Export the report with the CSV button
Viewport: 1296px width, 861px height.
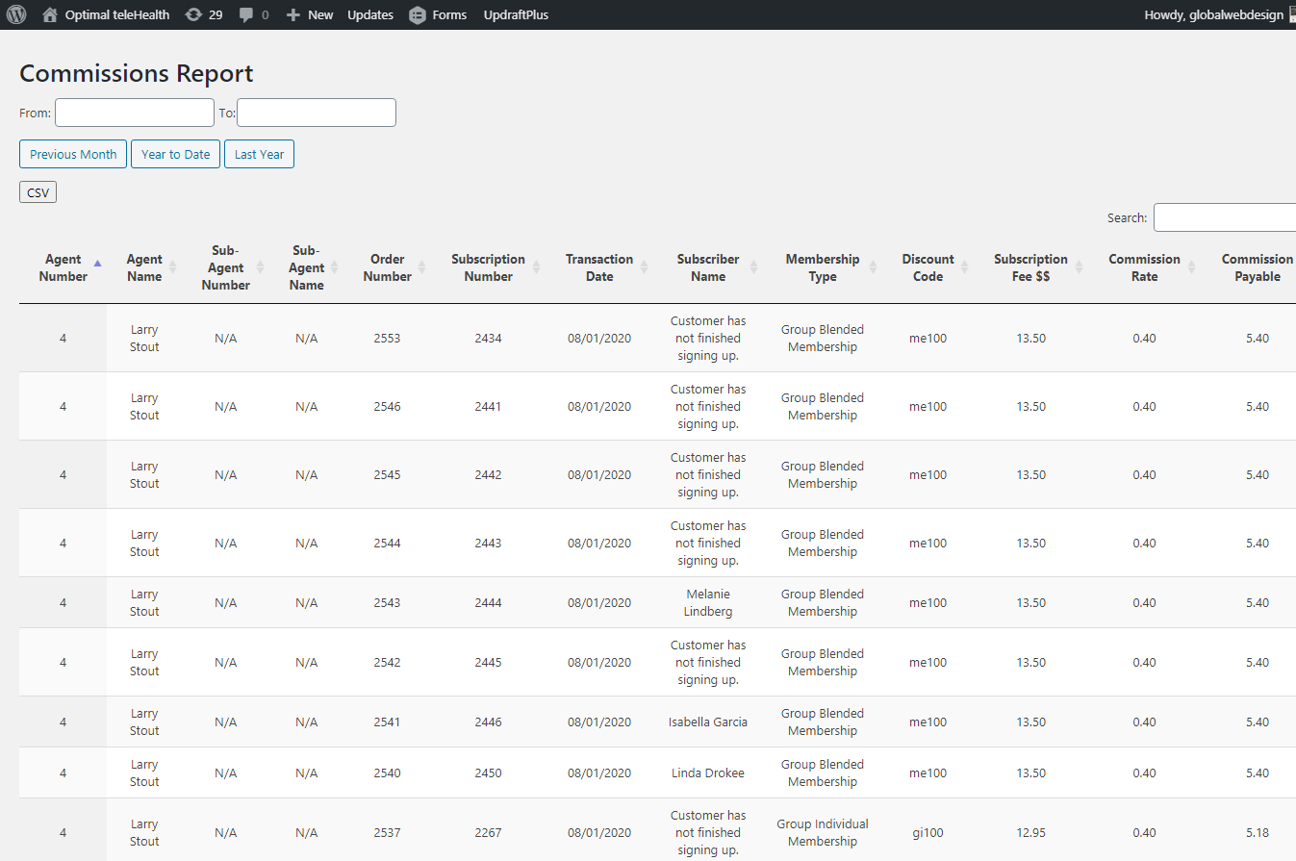pyautogui.click(x=38, y=192)
